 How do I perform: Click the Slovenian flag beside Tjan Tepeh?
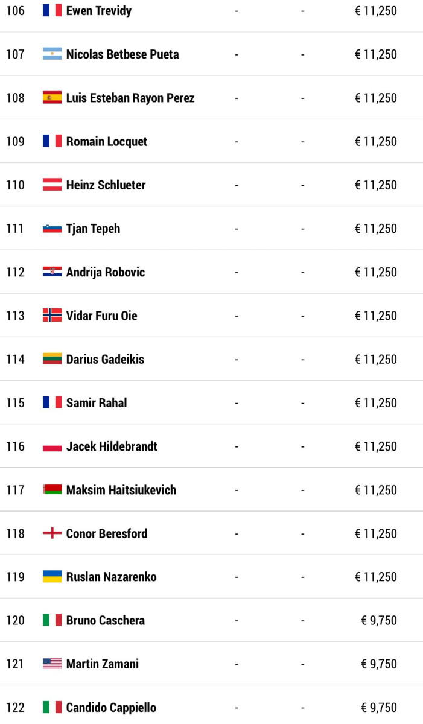tap(52, 229)
